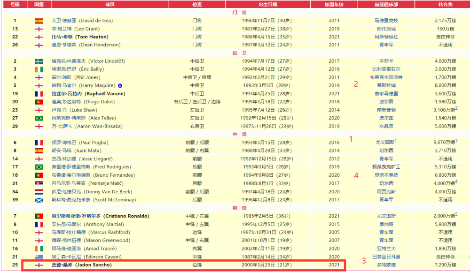Open the 阿贾克斯 club link in Van De Beek's row
This screenshot has height=272, width=470.
click(386, 191)
